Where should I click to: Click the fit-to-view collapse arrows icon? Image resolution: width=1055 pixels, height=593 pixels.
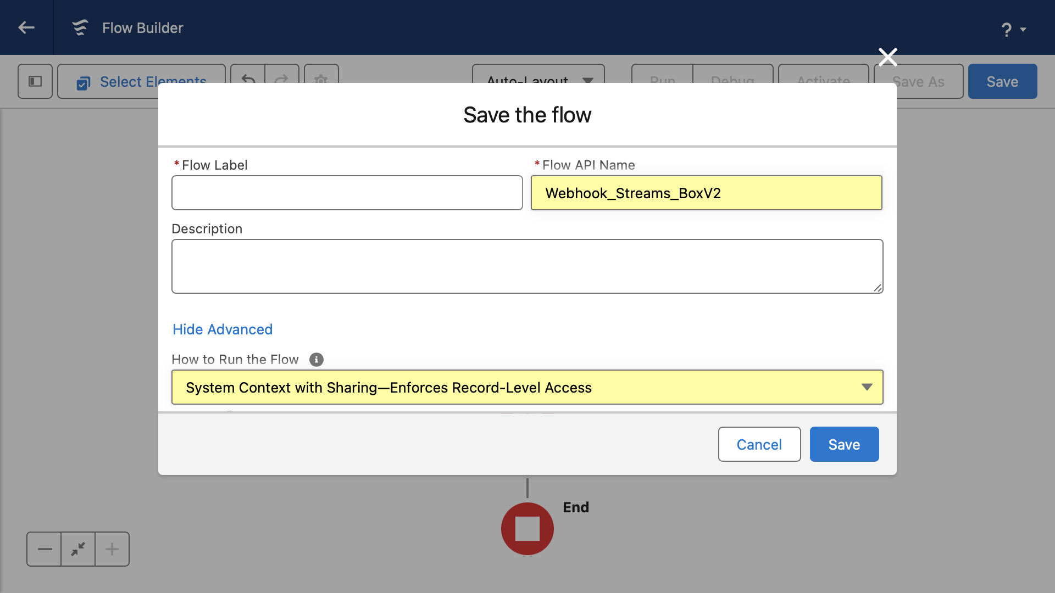pyautogui.click(x=78, y=549)
